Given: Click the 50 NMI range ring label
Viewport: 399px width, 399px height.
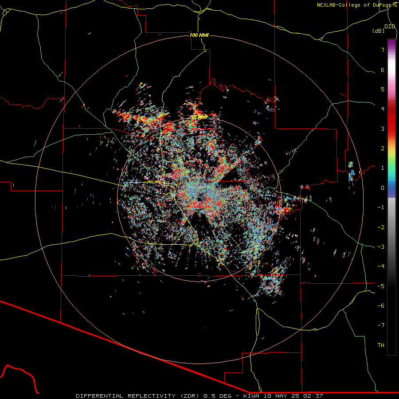Looking at the screenshot, I should click(x=199, y=117).
